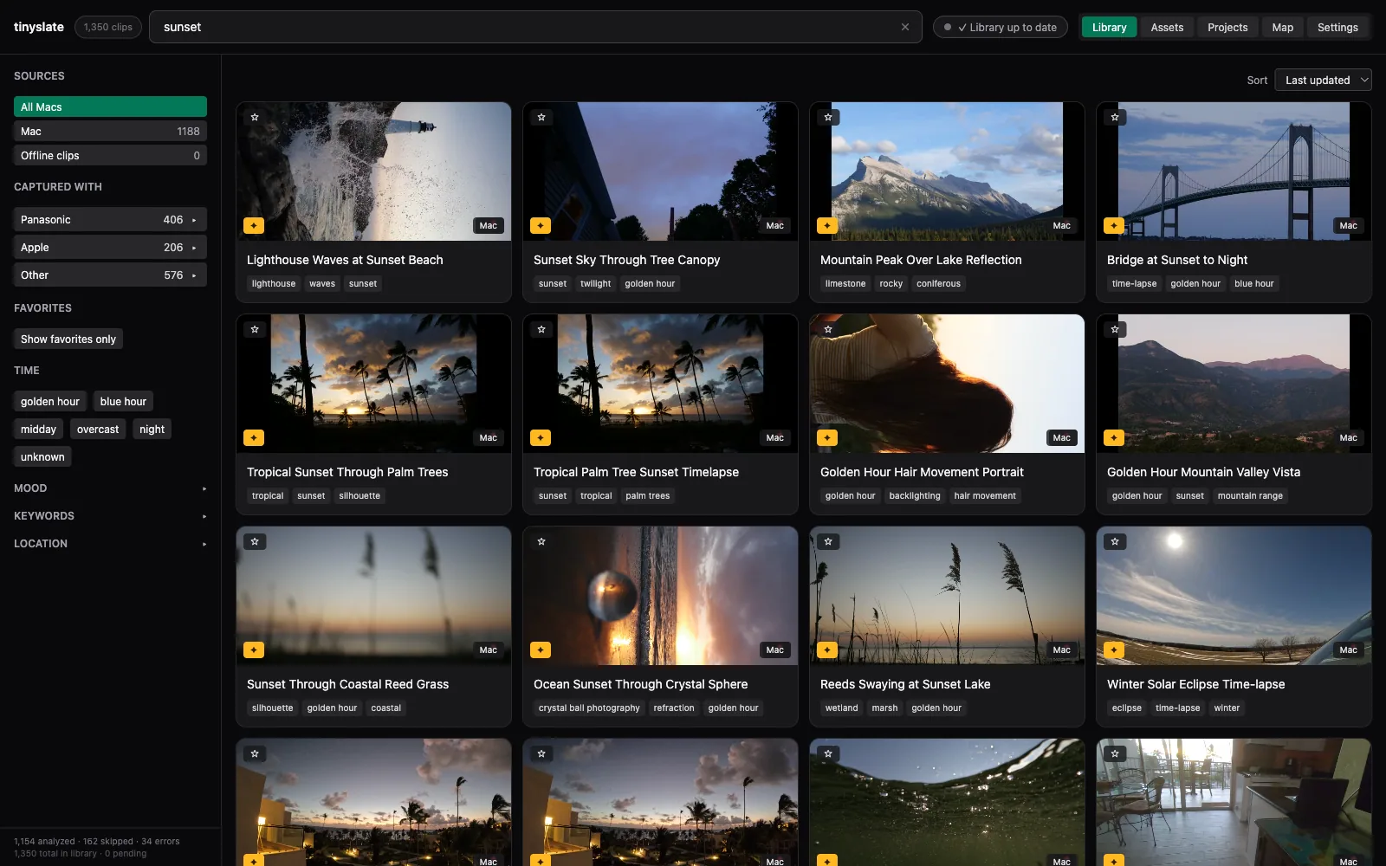Star the Sunset Through Coastal Reed Grass clip
Image resolution: width=1386 pixels, height=866 pixels.
pyautogui.click(x=255, y=541)
